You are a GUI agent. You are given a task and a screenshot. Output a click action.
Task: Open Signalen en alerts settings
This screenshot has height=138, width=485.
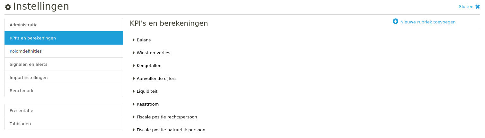click(64, 64)
